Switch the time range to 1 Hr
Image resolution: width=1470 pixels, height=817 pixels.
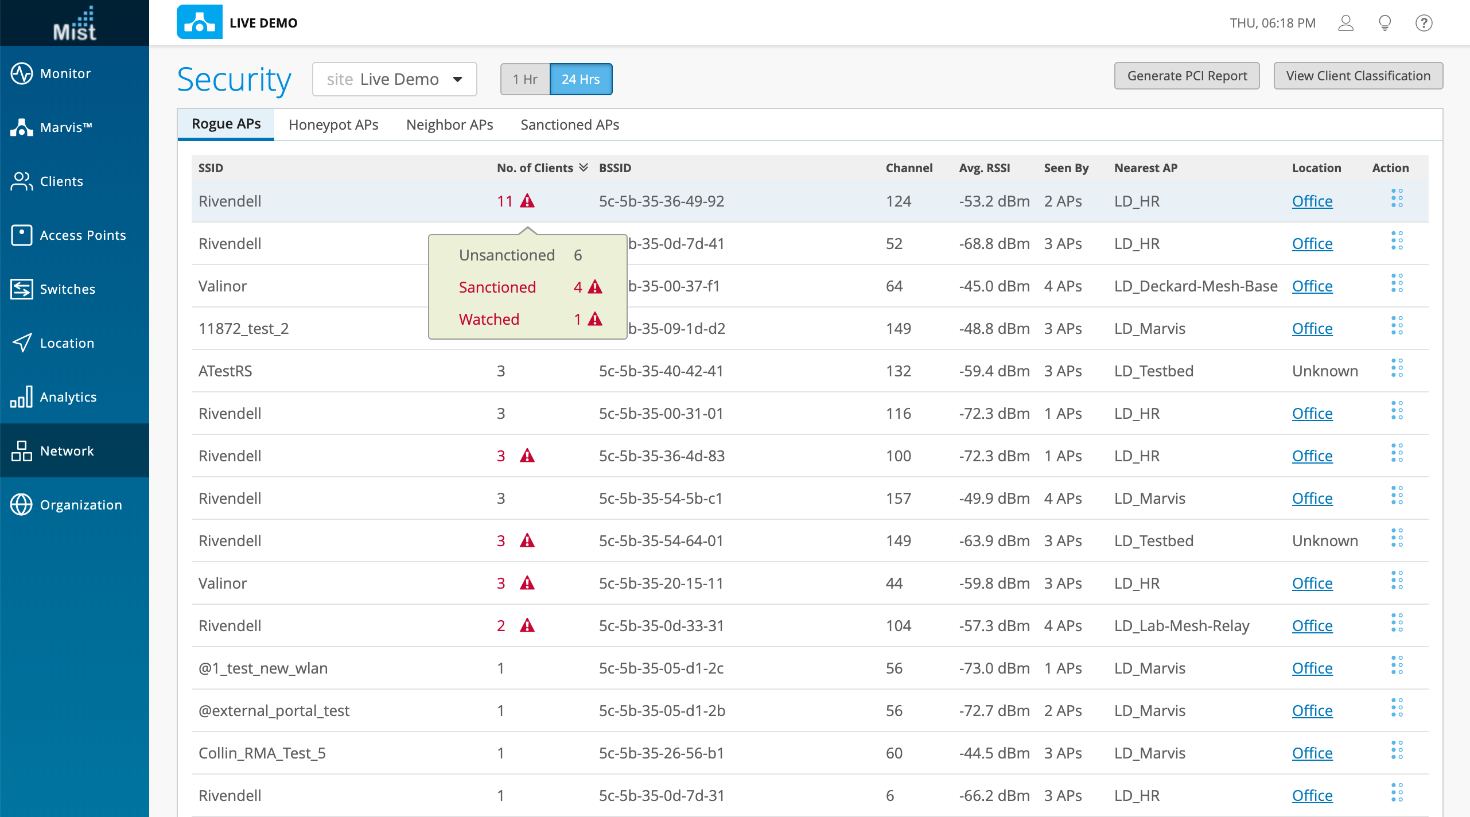point(524,79)
